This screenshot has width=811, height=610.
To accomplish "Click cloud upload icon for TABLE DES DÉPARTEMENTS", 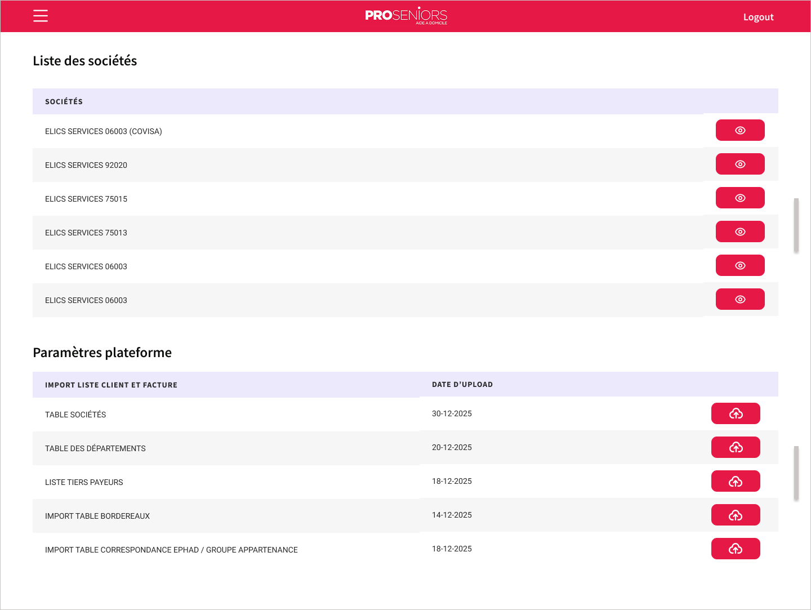I will (735, 447).
